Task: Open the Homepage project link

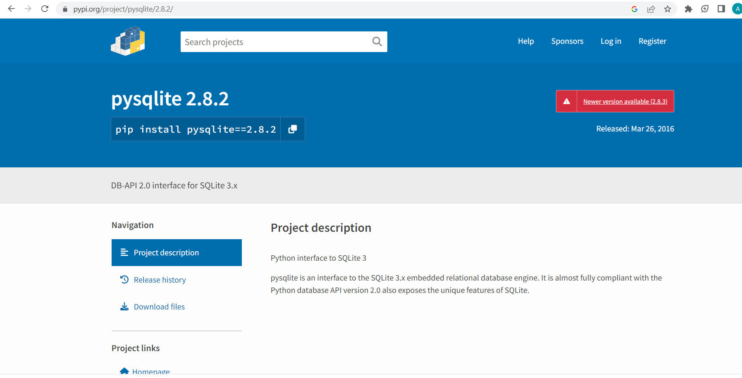Action: click(x=151, y=372)
